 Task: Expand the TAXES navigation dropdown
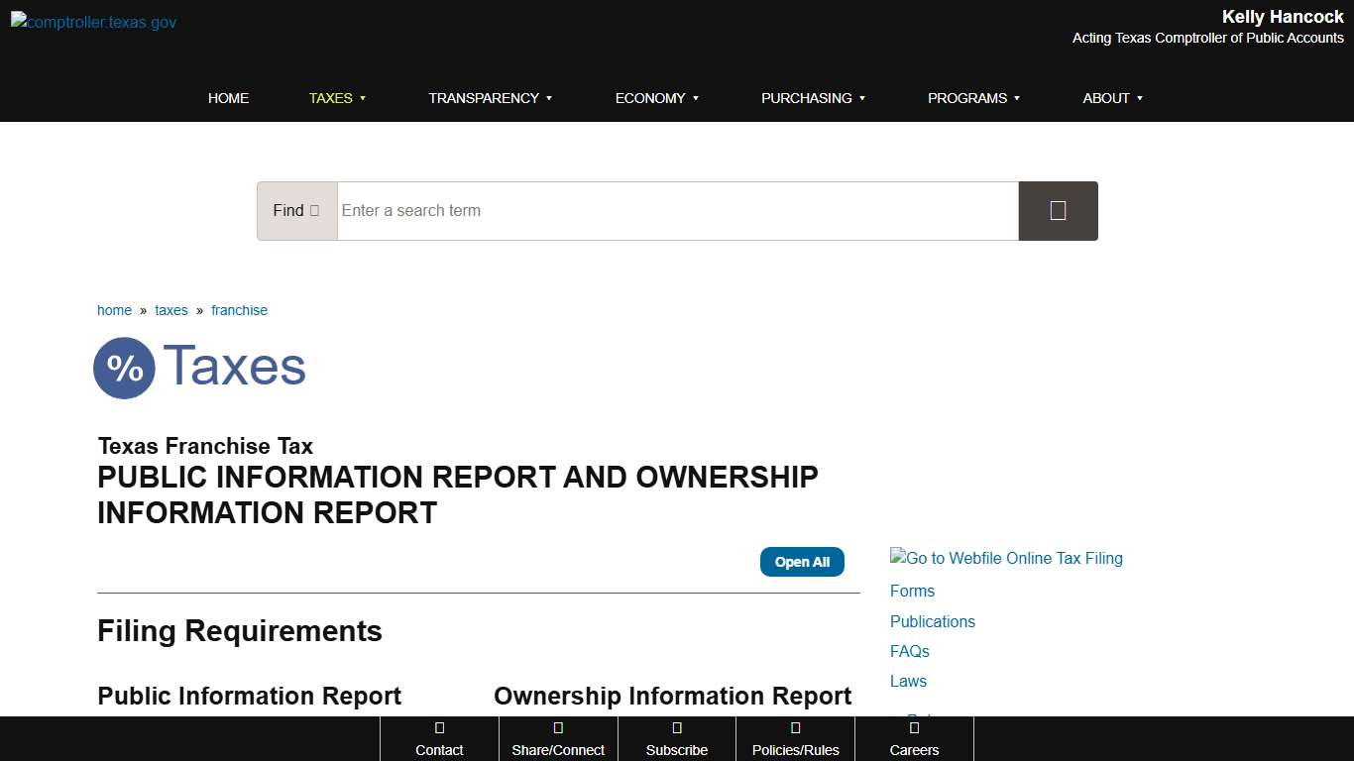coord(337,98)
